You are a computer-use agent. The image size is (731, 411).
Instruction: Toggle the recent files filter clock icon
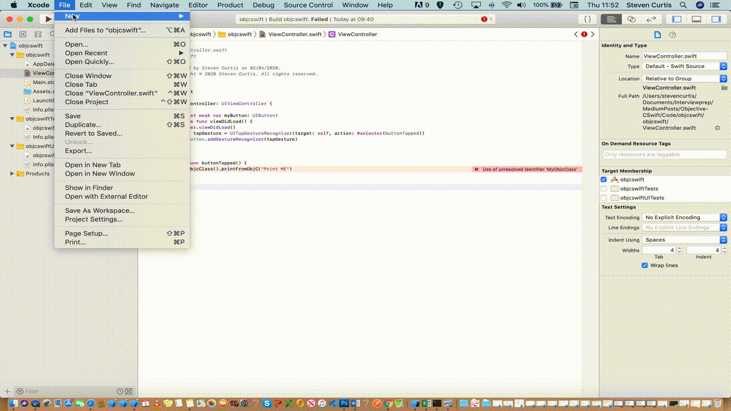click(120, 392)
